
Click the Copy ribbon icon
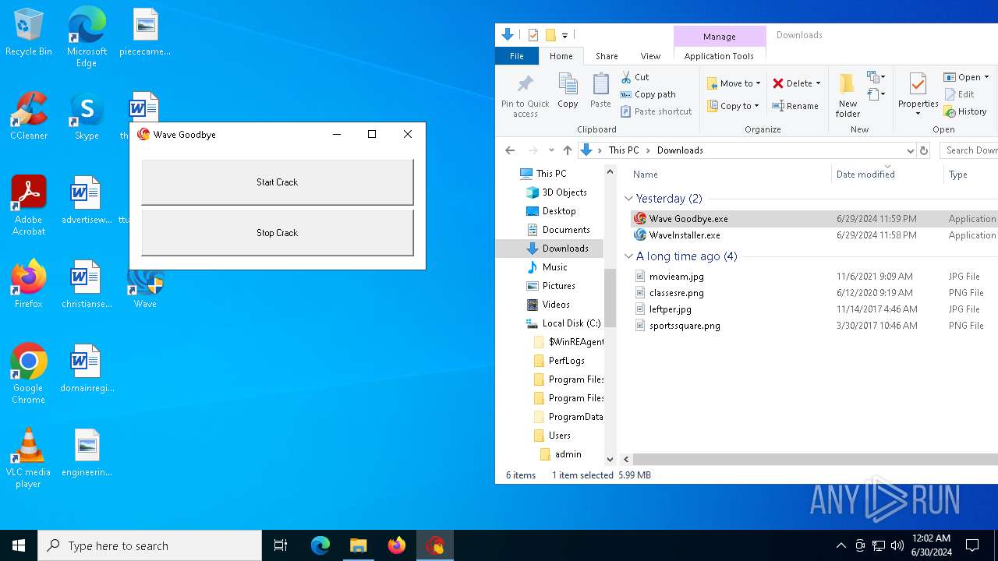tap(568, 91)
